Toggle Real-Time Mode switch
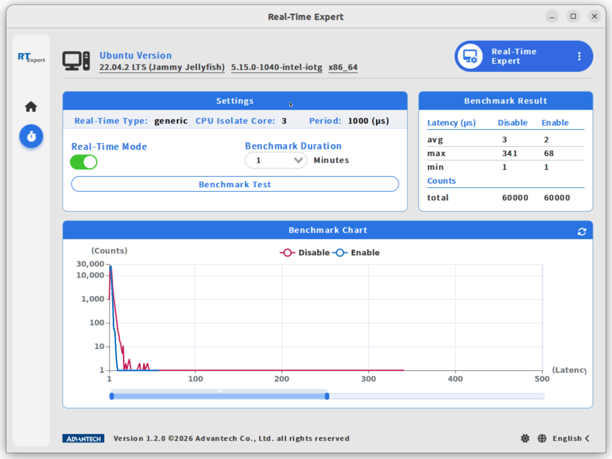Screen dimensions: 612x459 point(84,162)
